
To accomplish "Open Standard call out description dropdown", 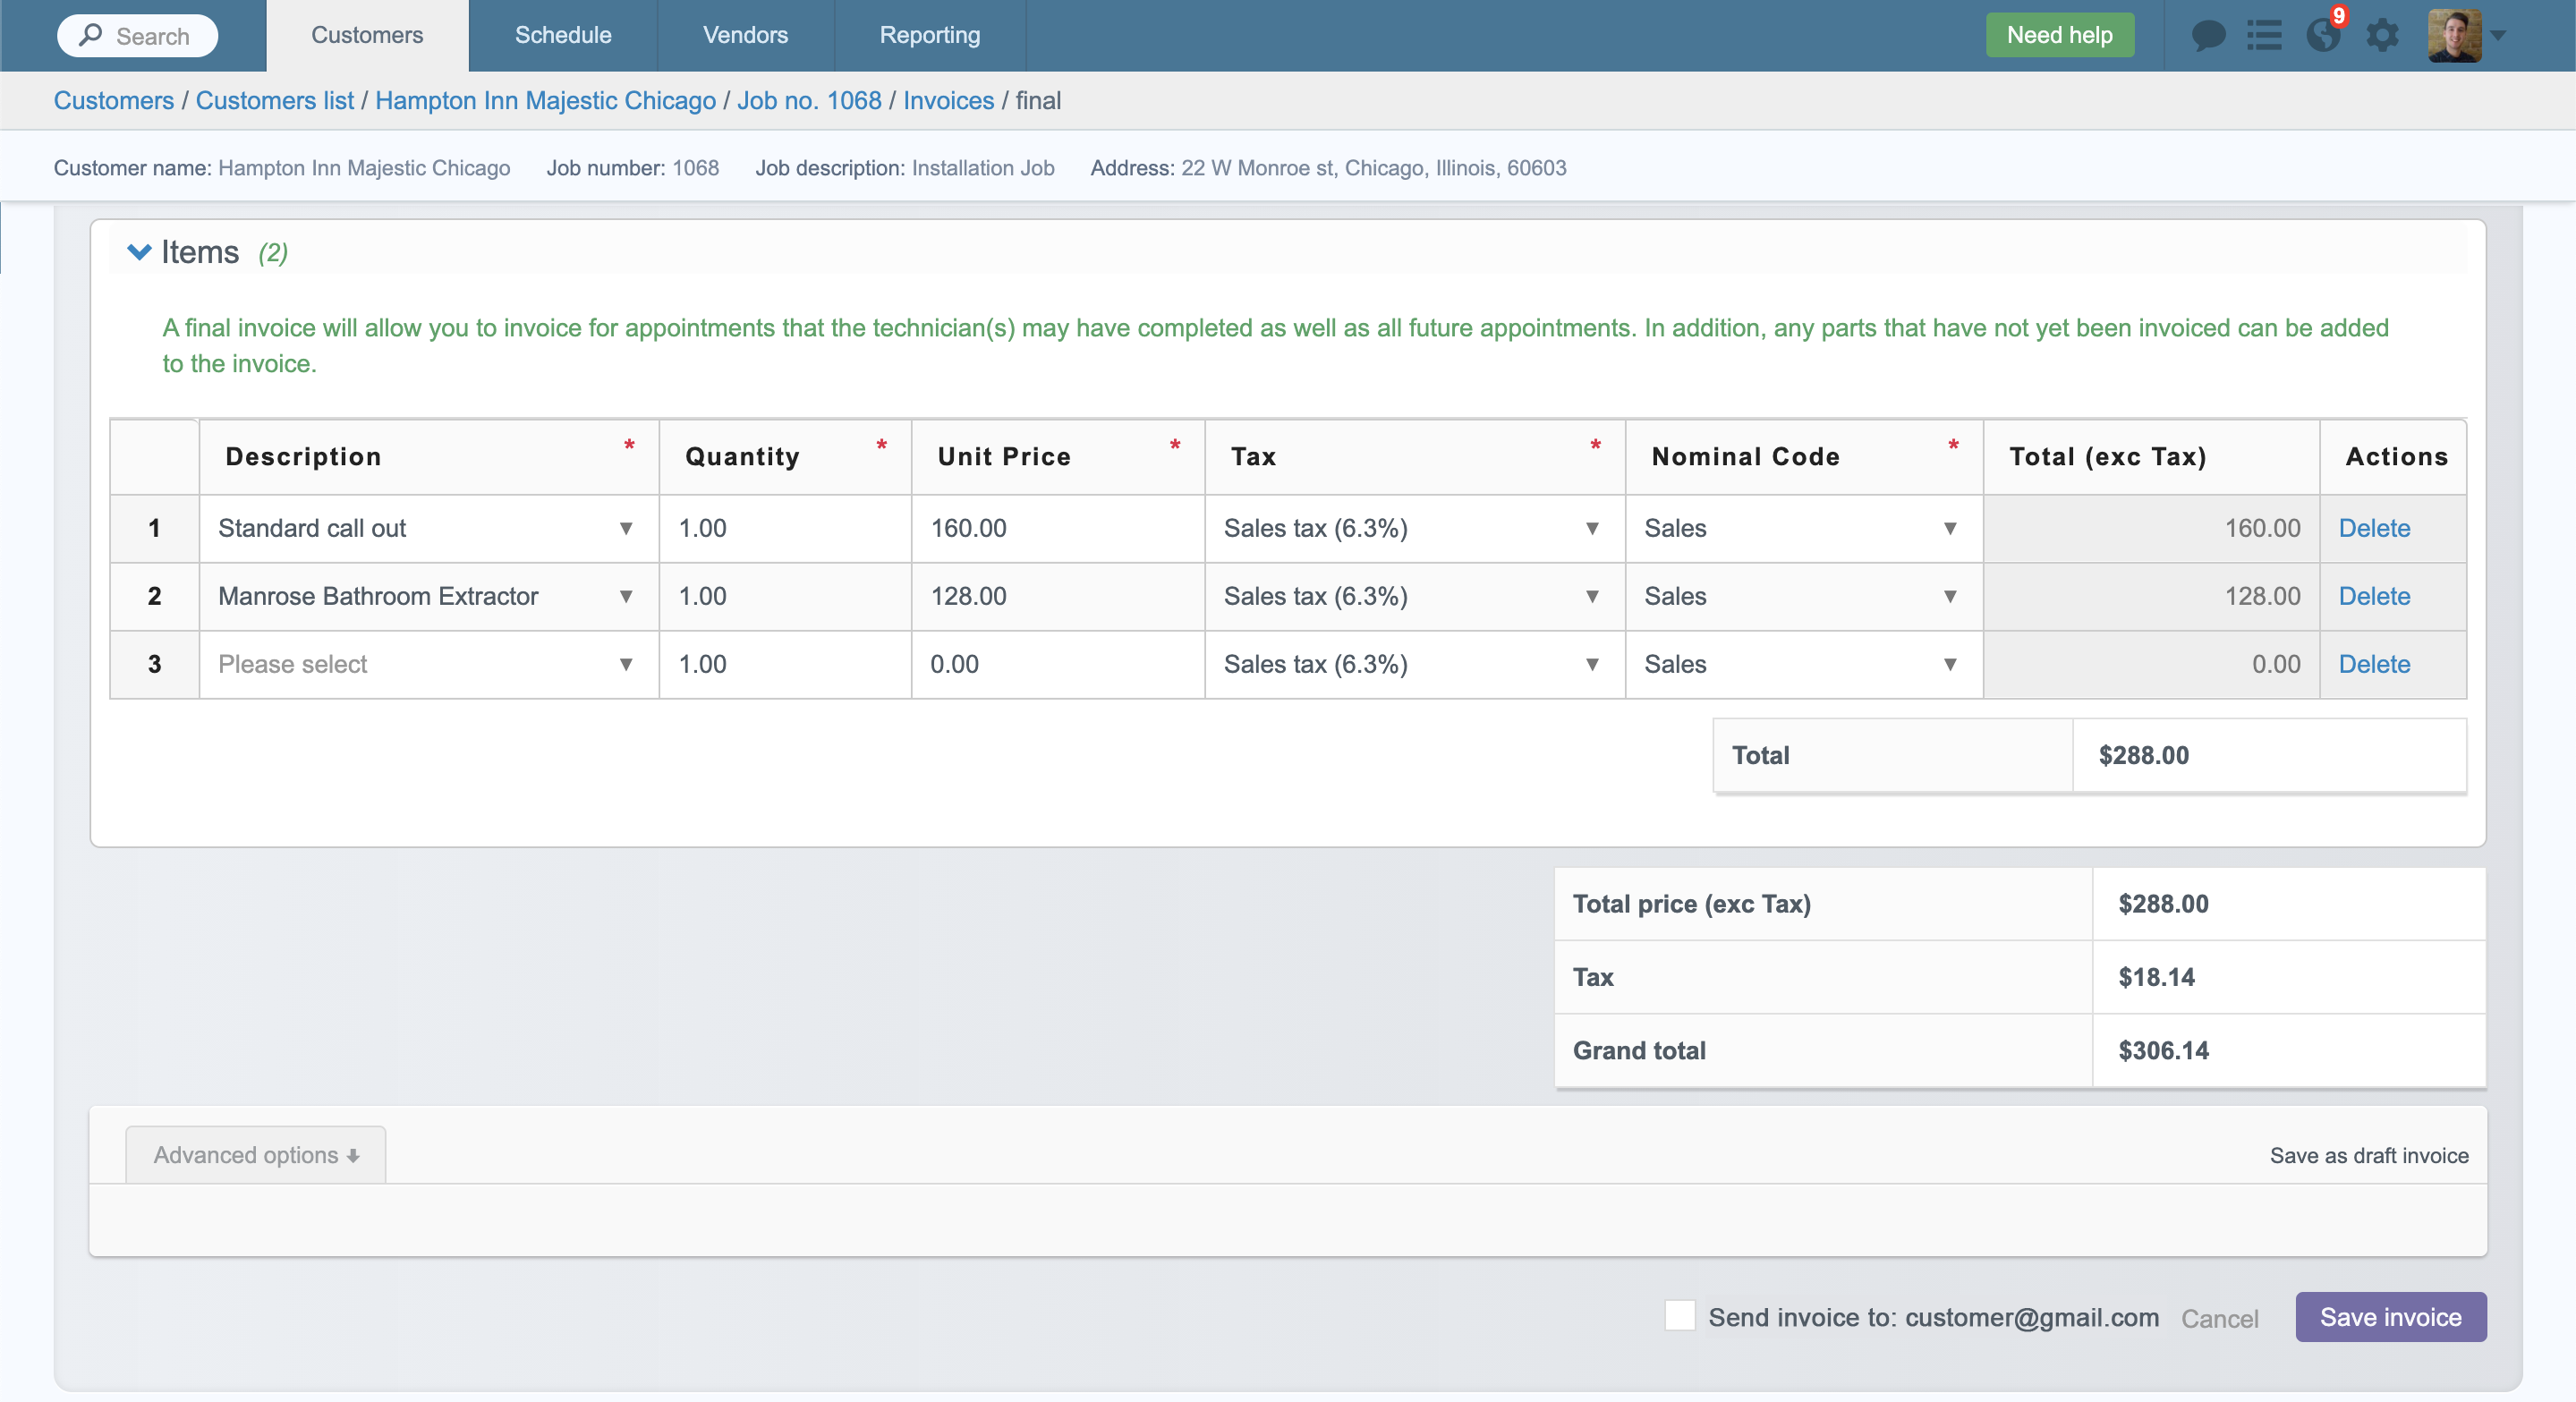I will pyautogui.click(x=626, y=528).
